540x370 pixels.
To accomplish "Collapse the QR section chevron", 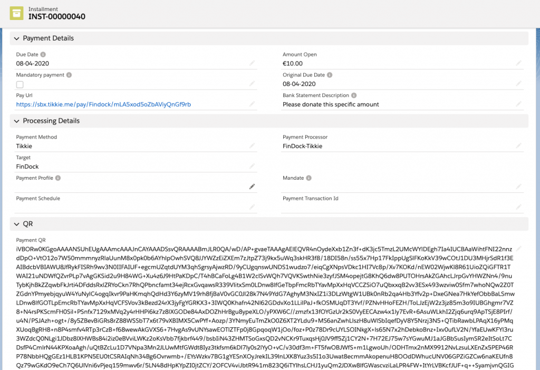I will point(17,224).
